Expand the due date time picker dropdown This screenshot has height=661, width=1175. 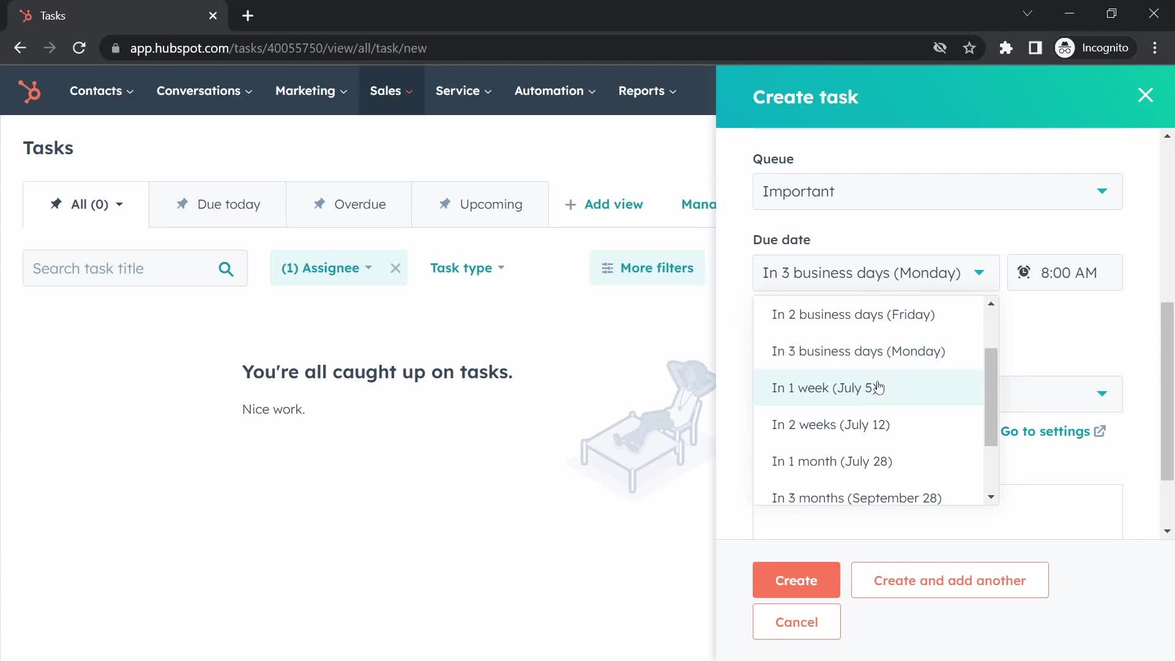[x=1067, y=273]
